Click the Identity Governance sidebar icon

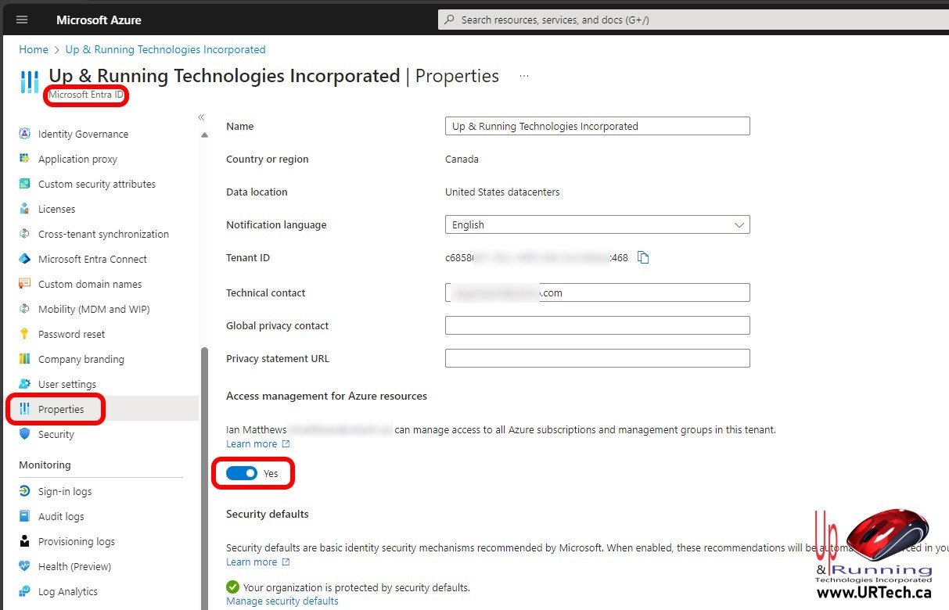pyautogui.click(x=24, y=134)
